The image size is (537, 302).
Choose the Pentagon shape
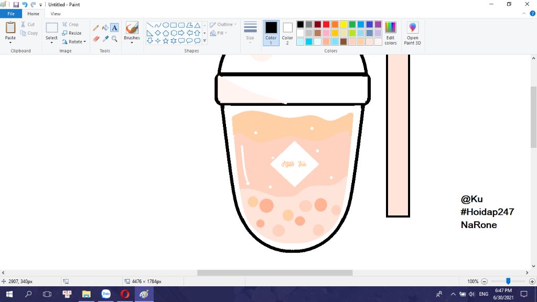pos(166,33)
